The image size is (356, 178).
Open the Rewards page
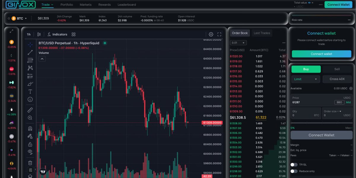[x=104, y=5]
